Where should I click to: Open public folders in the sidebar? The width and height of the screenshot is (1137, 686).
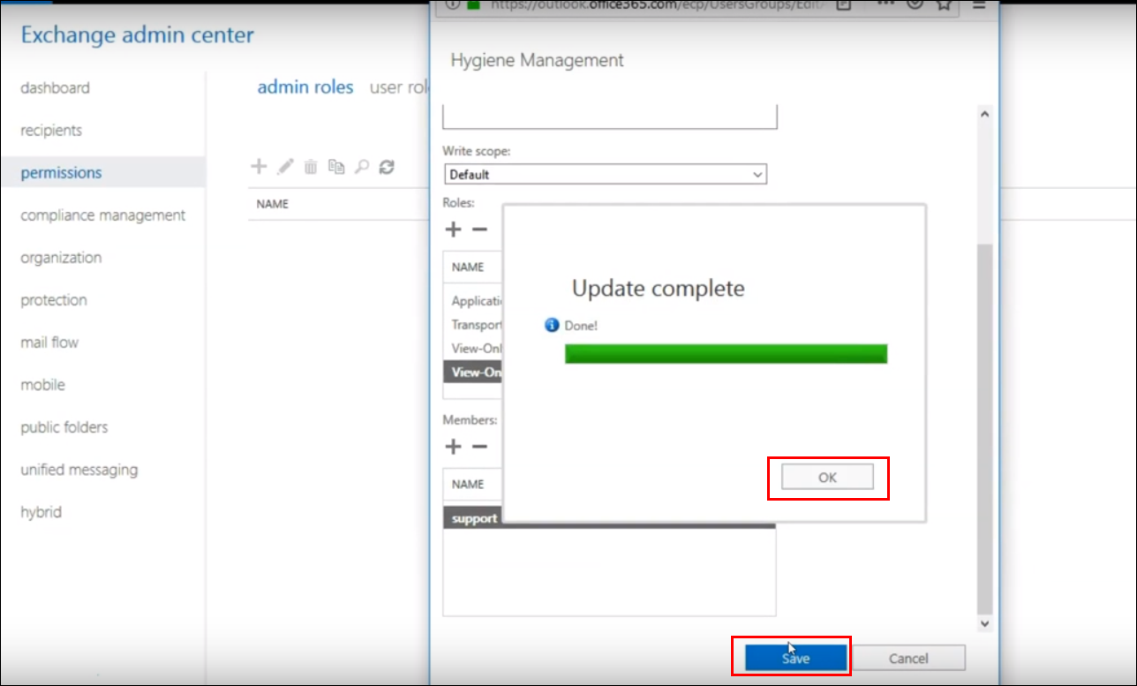click(x=64, y=426)
